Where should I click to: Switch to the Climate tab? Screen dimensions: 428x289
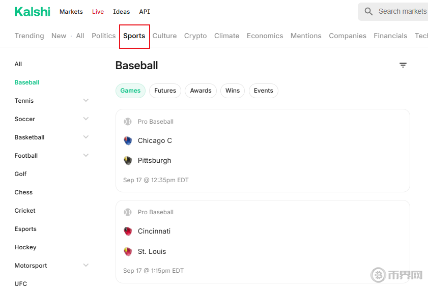tap(226, 36)
